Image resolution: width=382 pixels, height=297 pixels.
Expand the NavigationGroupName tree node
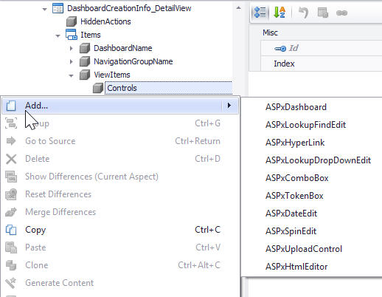[x=72, y=61]
